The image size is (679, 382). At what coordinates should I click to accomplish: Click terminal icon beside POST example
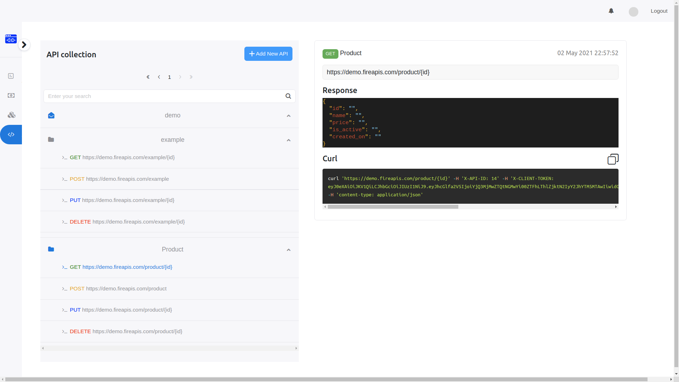click(x=65, y=179)
